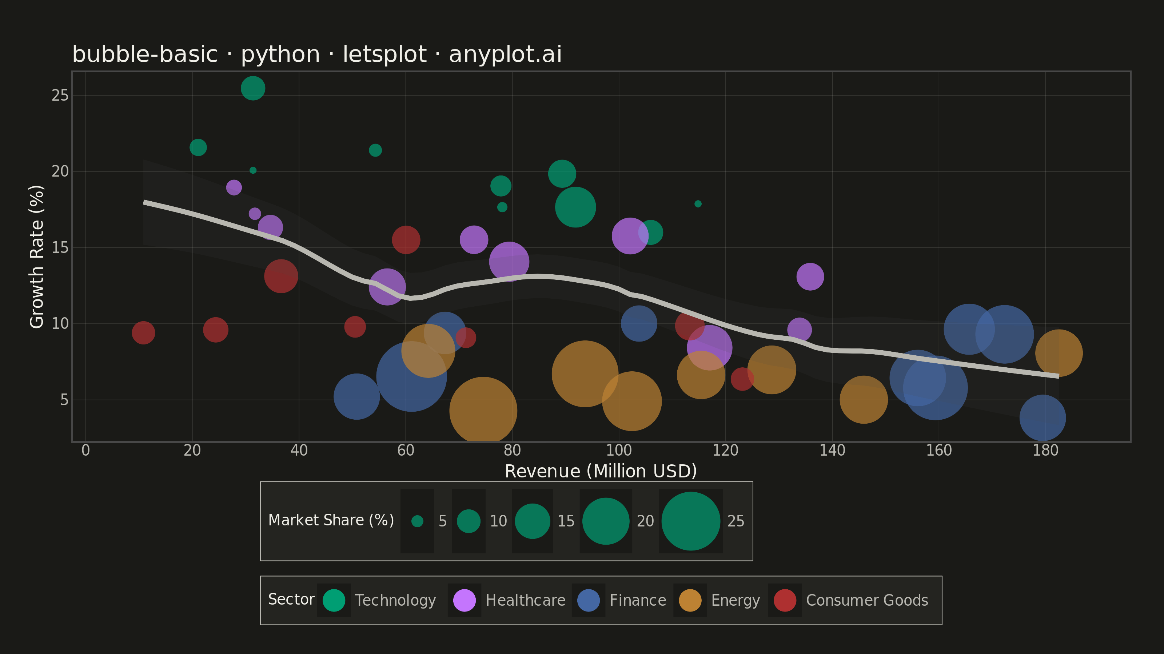
Task: Click the rightmost orange Energy bubble
Action: 1059,353
